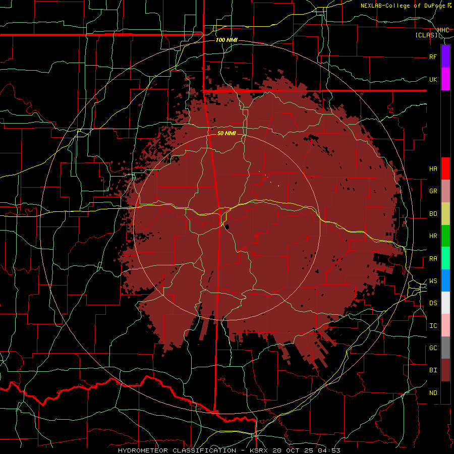Viewport: 454px width, 454px height.
Task: Click the GR pink legend swatch
Action: point(445,191)
